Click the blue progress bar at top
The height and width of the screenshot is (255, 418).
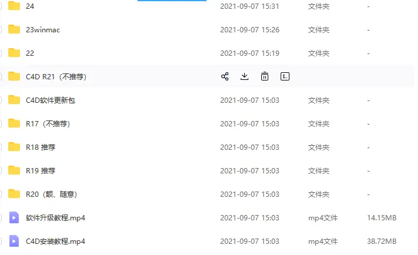click(x=172, y=1)
